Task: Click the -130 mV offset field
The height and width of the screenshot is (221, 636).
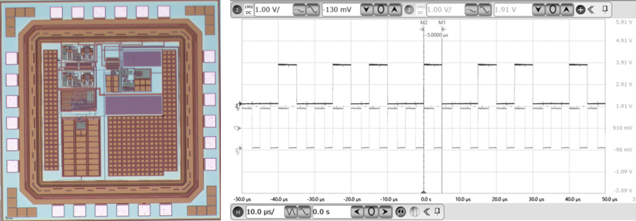Action: (x=341, y=10)
